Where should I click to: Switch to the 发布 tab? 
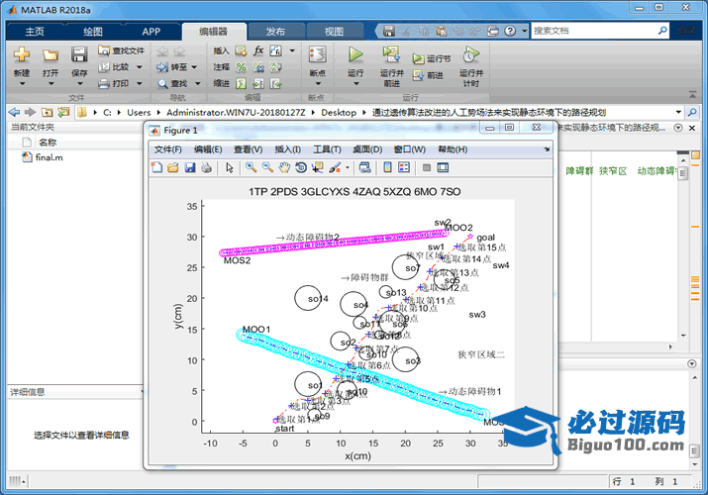(275, 31)
